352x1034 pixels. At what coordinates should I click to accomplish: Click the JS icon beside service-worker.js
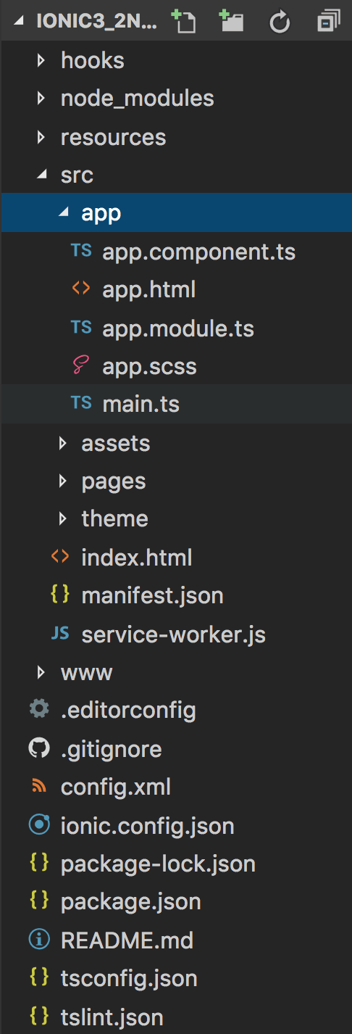click(60, 634)
